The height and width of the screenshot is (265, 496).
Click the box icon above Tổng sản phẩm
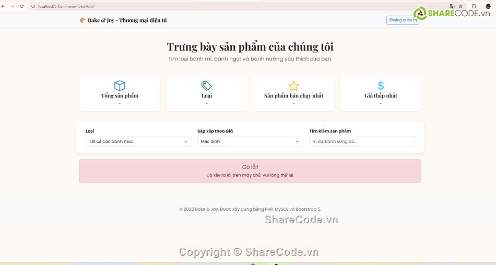(x=120, y=86)
